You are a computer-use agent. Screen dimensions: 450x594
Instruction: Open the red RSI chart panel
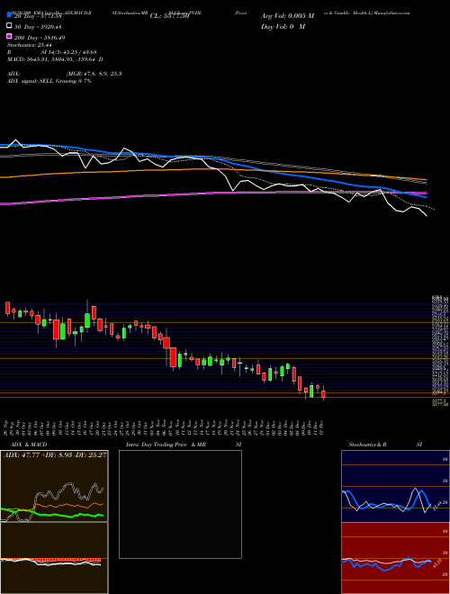395,558
